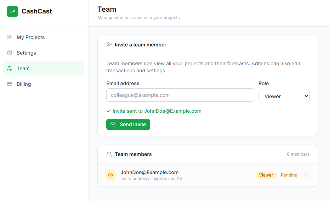Viewport: 329px width, 201px height.
Task: Click the Email address input field
Action: 180,95
